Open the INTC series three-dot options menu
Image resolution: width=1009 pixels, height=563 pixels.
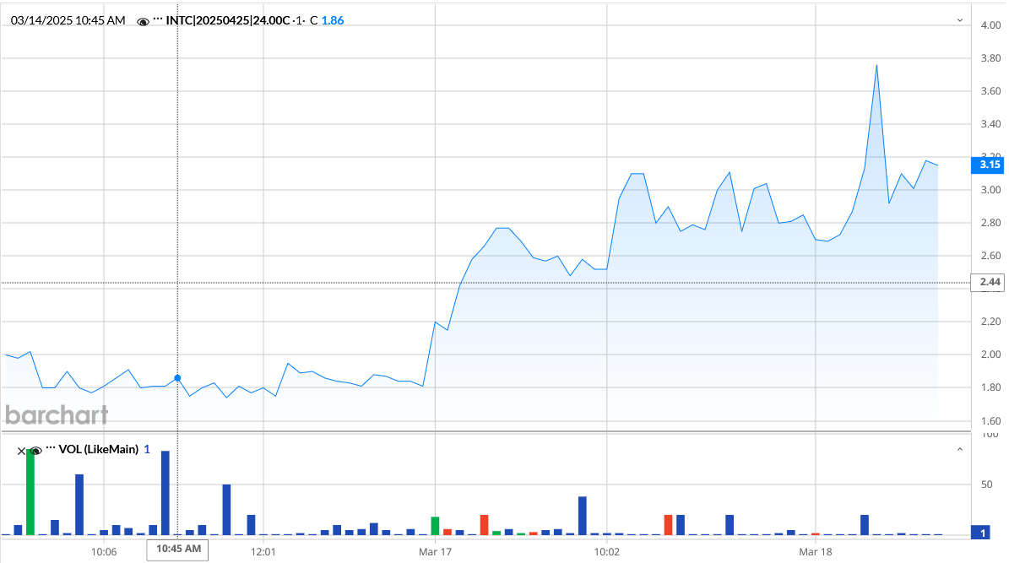[x=158, y=19]
